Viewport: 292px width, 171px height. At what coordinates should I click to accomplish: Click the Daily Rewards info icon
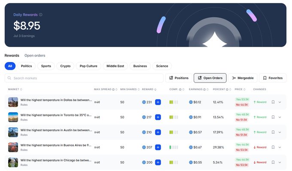click(41, 15)
